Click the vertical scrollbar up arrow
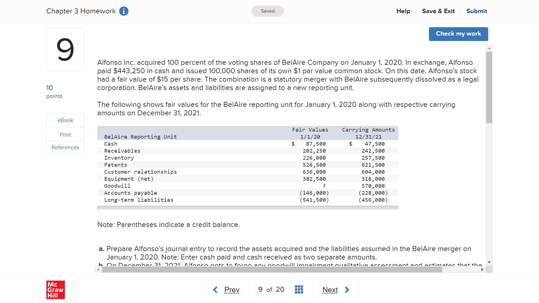 click(489, 48)
